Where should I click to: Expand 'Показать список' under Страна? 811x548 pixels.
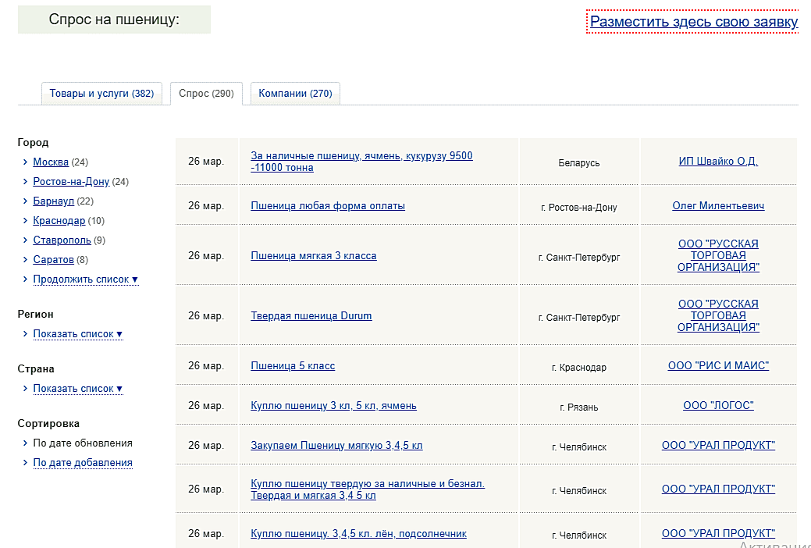[x=77, y=389]
